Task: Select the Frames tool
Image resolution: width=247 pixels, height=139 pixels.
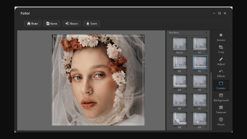Action: tap(221, 85)
